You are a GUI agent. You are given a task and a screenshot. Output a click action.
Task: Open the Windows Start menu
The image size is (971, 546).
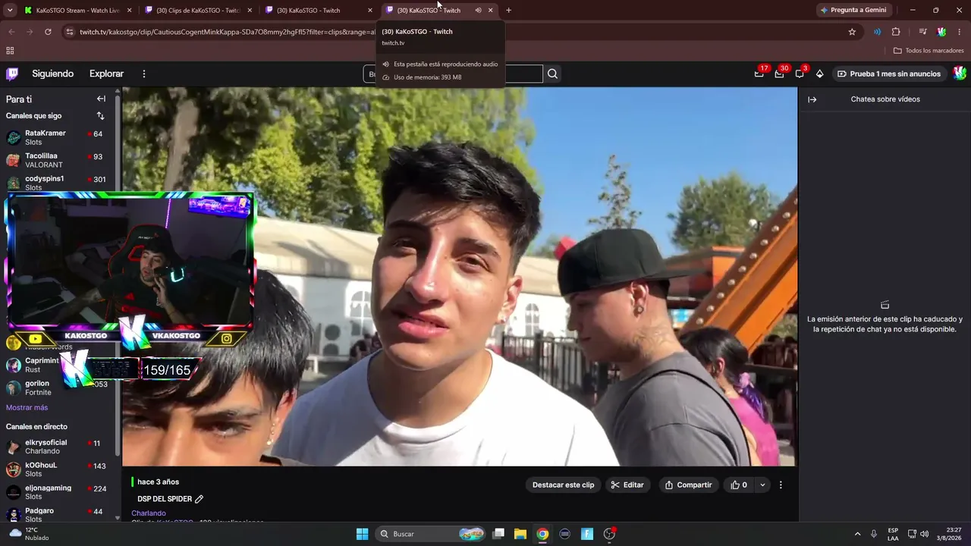pos(362,534)
